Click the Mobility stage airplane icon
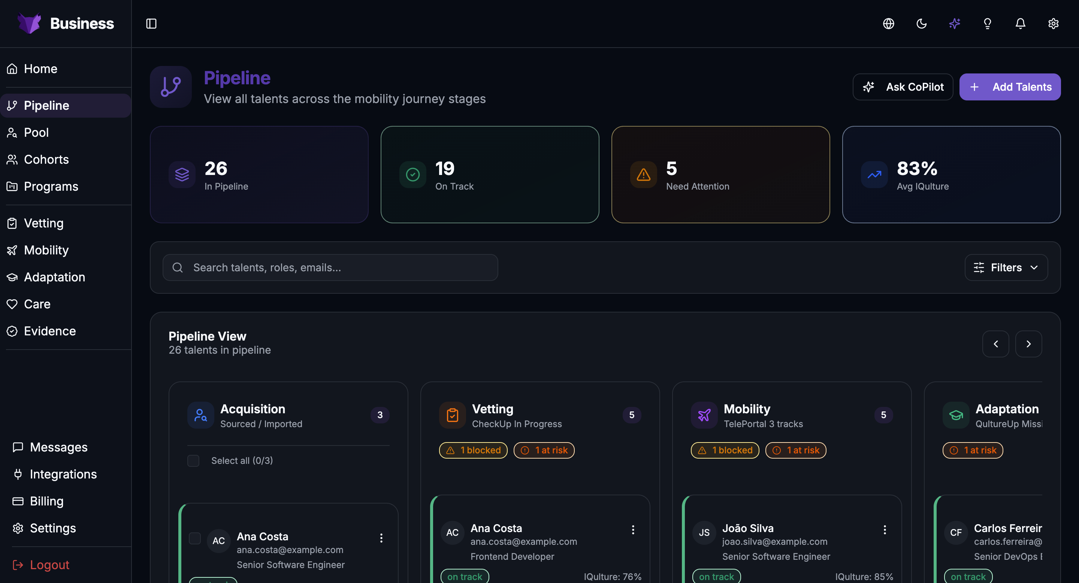Image resolution: width=1079 pixels, height=583 pixels. [x=704, y=415]
